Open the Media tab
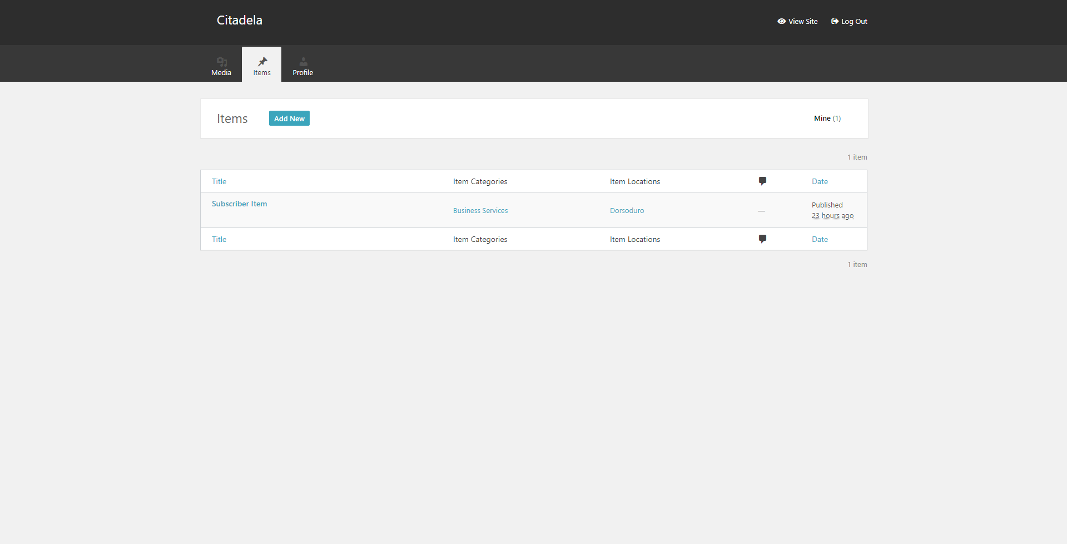Image resolution: width=1067 pixels, height=544 pixels. [x=221, y=65]
